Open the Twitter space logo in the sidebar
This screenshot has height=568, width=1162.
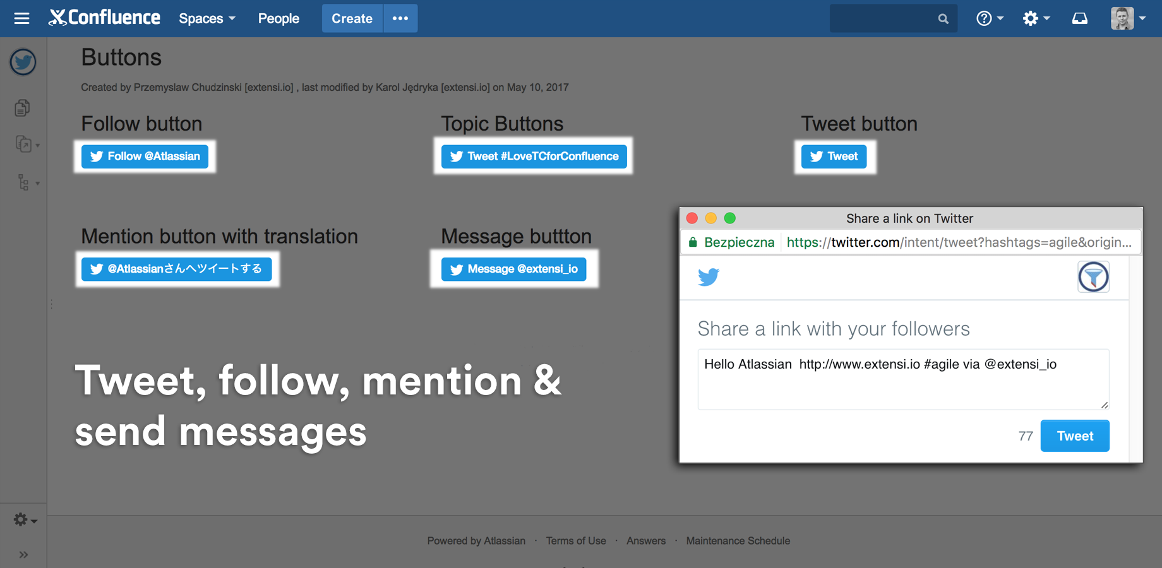click(23, 62)
